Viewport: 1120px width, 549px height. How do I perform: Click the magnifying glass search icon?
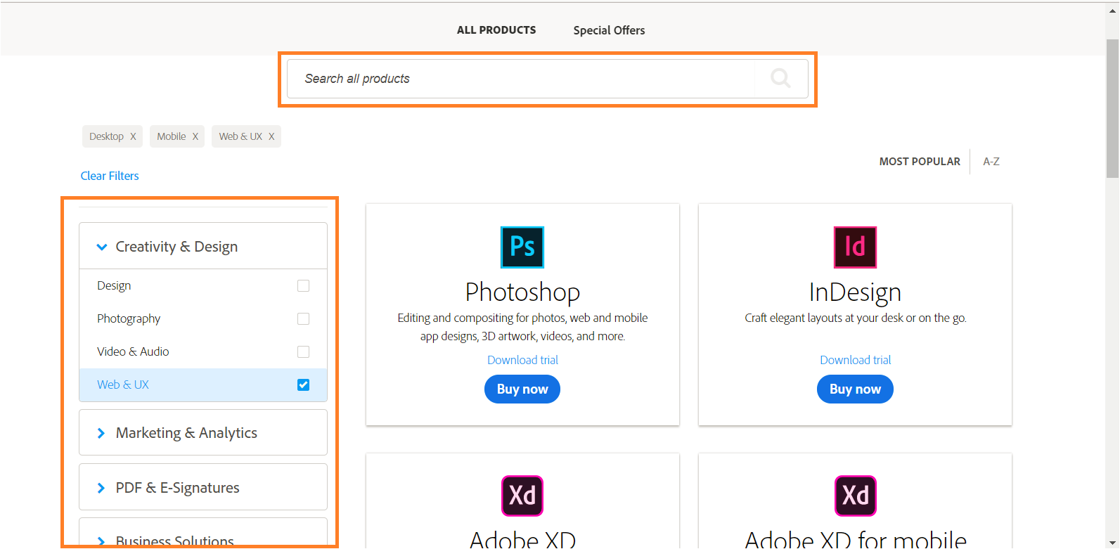point(780,78)
